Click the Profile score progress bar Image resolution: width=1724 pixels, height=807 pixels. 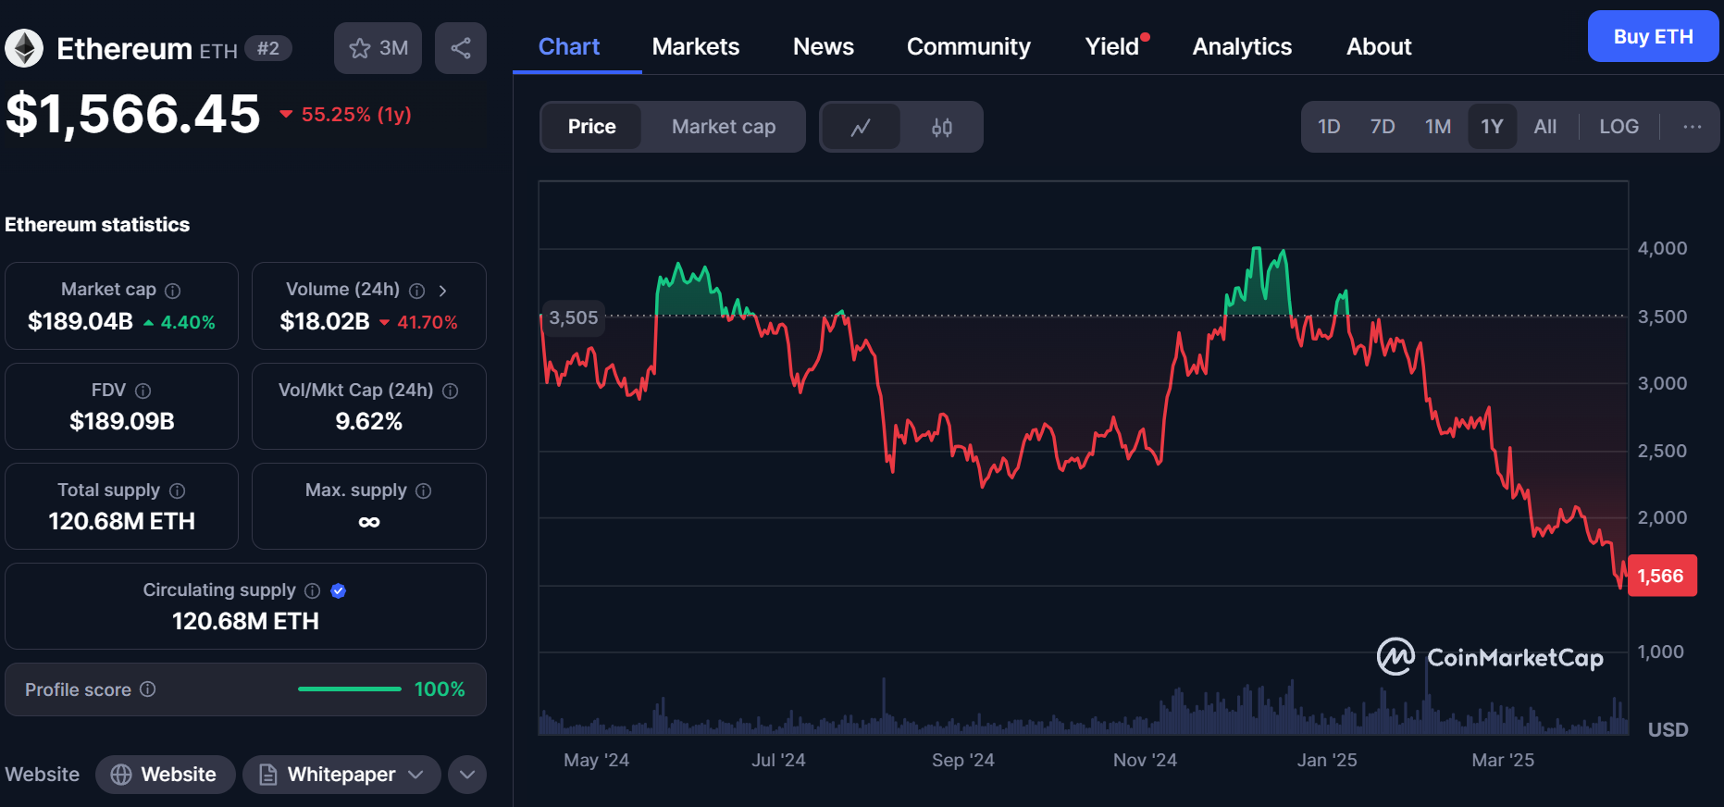[x=350, y=689]
